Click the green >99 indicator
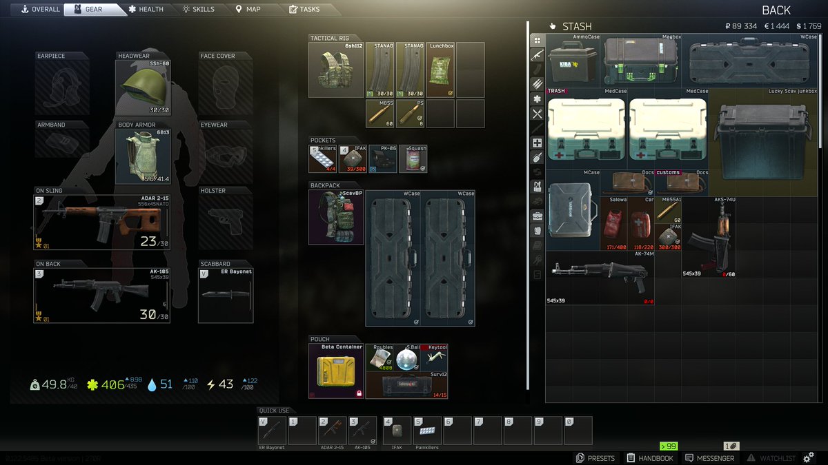This screenshot has height=465, width=828. point(669,446)
